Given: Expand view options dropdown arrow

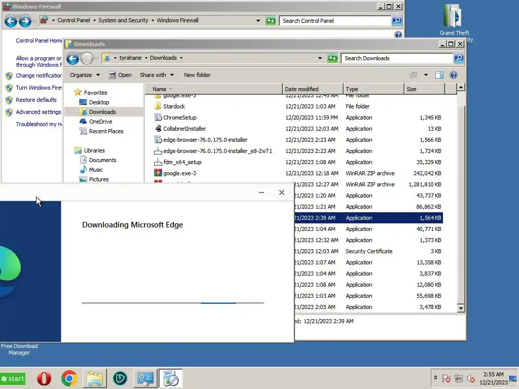Looking at the screenshot, I should tap(426, 75).
